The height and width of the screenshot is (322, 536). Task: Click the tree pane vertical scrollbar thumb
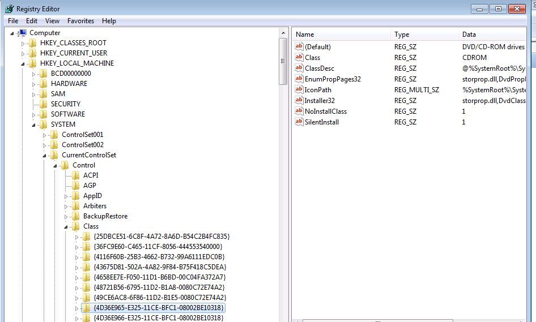point(283,61)
